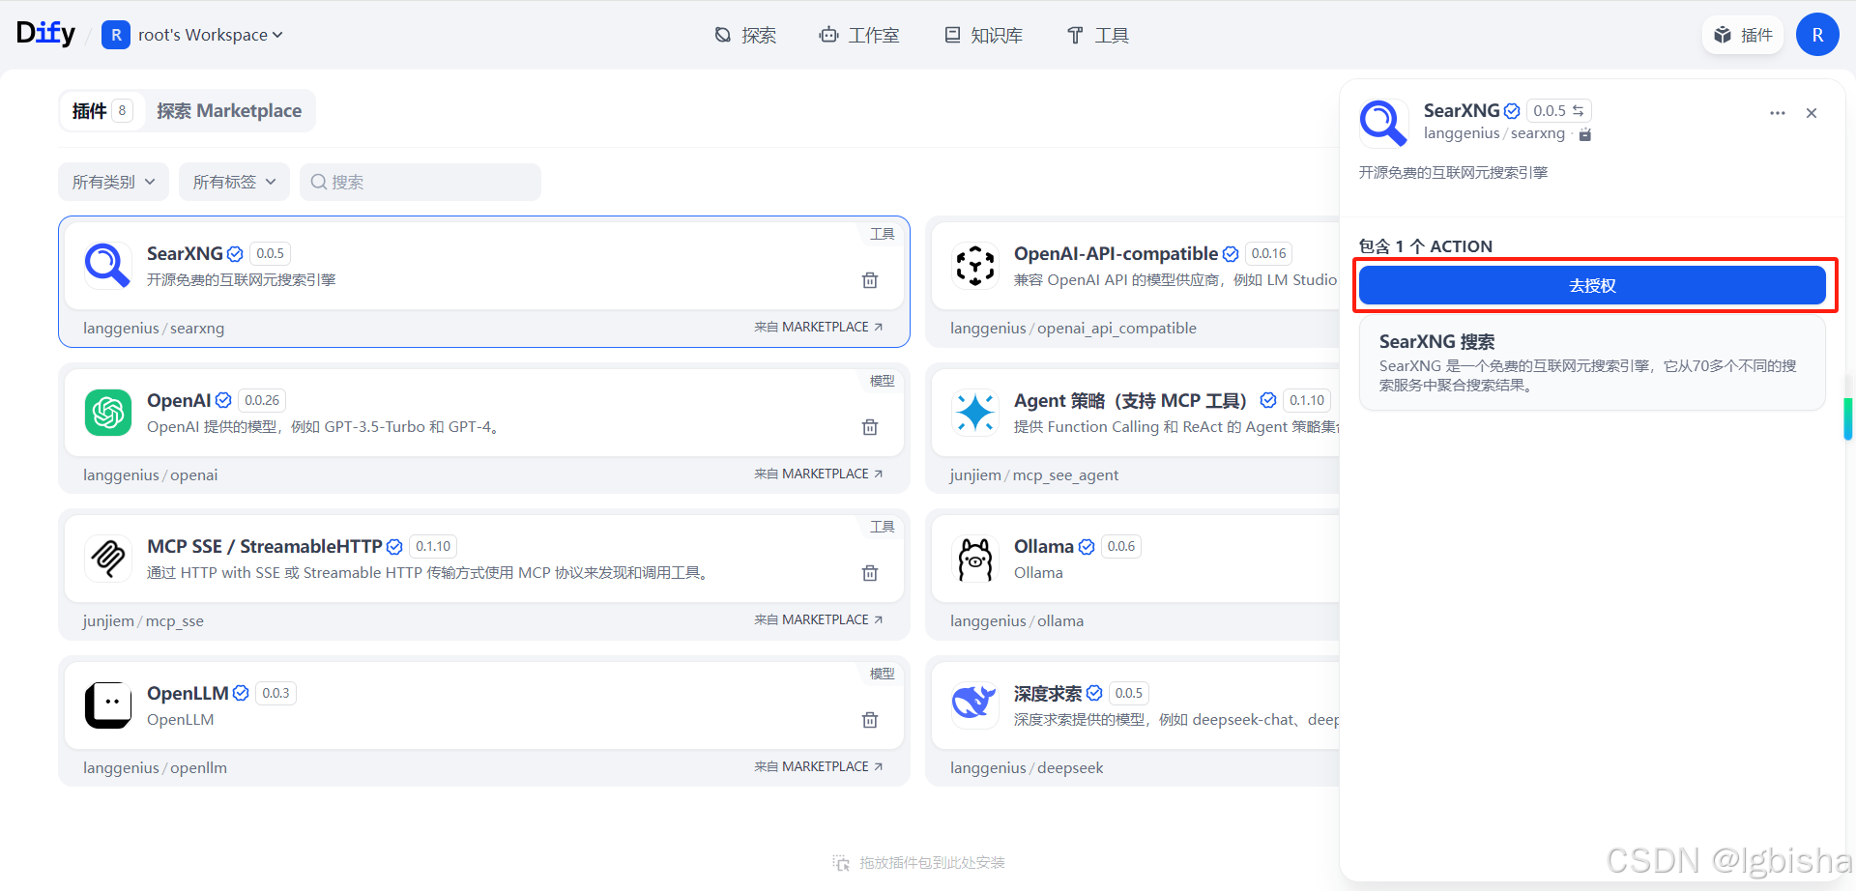This screenshot has width=1856, height=891.
Task: Open the root's Workspace dropdown
Action: tap(192, 35)
